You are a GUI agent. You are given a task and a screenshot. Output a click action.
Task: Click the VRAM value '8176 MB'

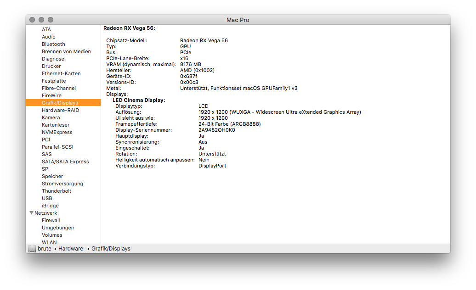click(x=191, y=64)
